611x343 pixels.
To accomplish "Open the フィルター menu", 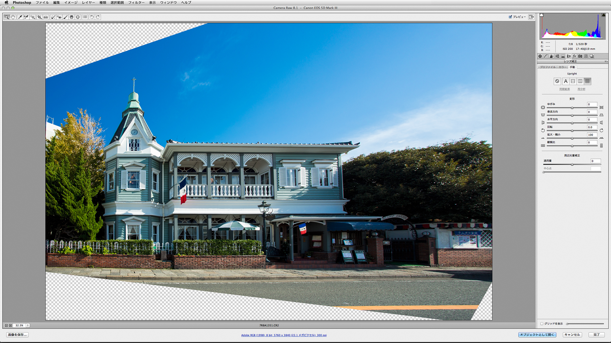I will [x=136, y=2].
